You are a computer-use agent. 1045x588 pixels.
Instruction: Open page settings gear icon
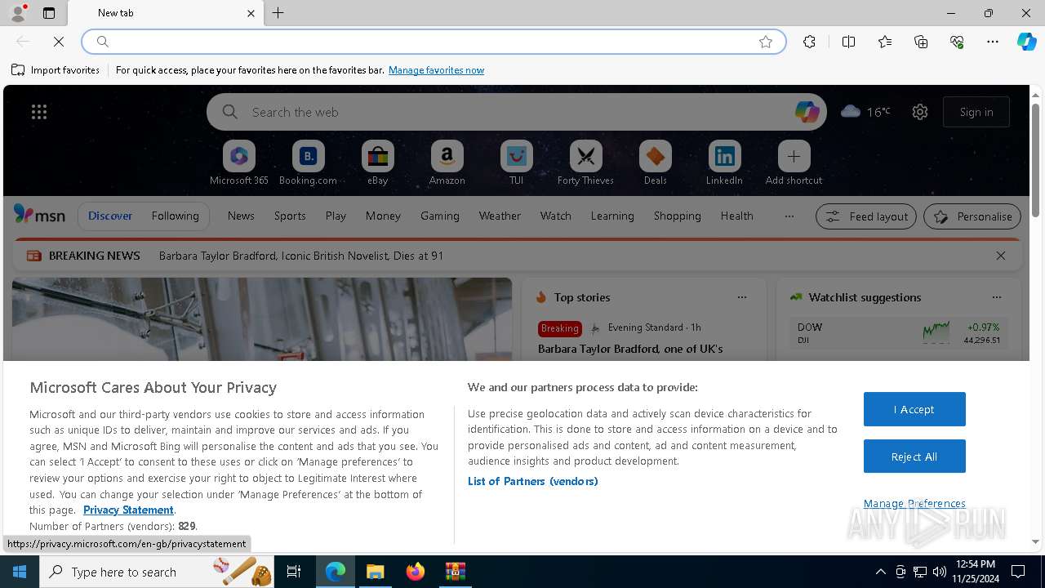pos(920,112)
